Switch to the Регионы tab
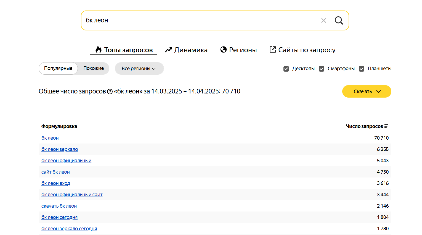 238,50
